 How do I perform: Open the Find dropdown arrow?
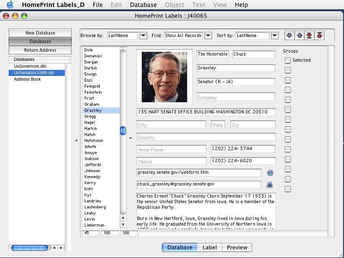(x=208, y=35)
